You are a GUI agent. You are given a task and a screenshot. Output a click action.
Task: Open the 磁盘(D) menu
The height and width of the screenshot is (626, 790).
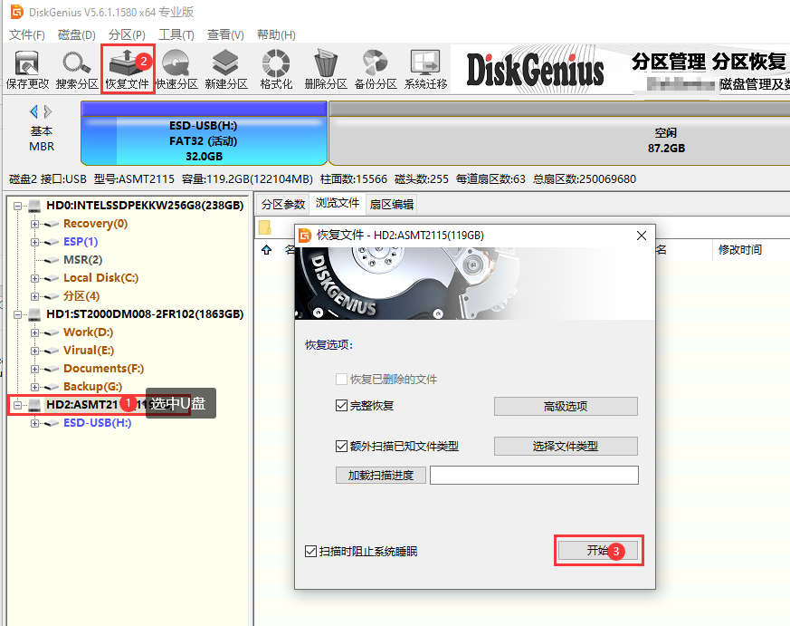77,34
